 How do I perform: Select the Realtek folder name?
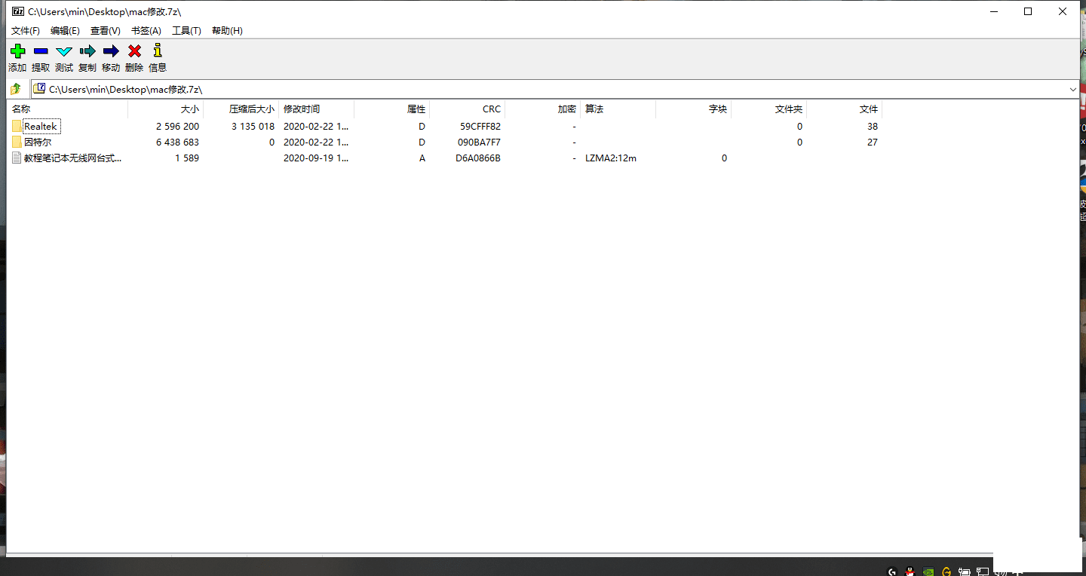click(41, 127)
